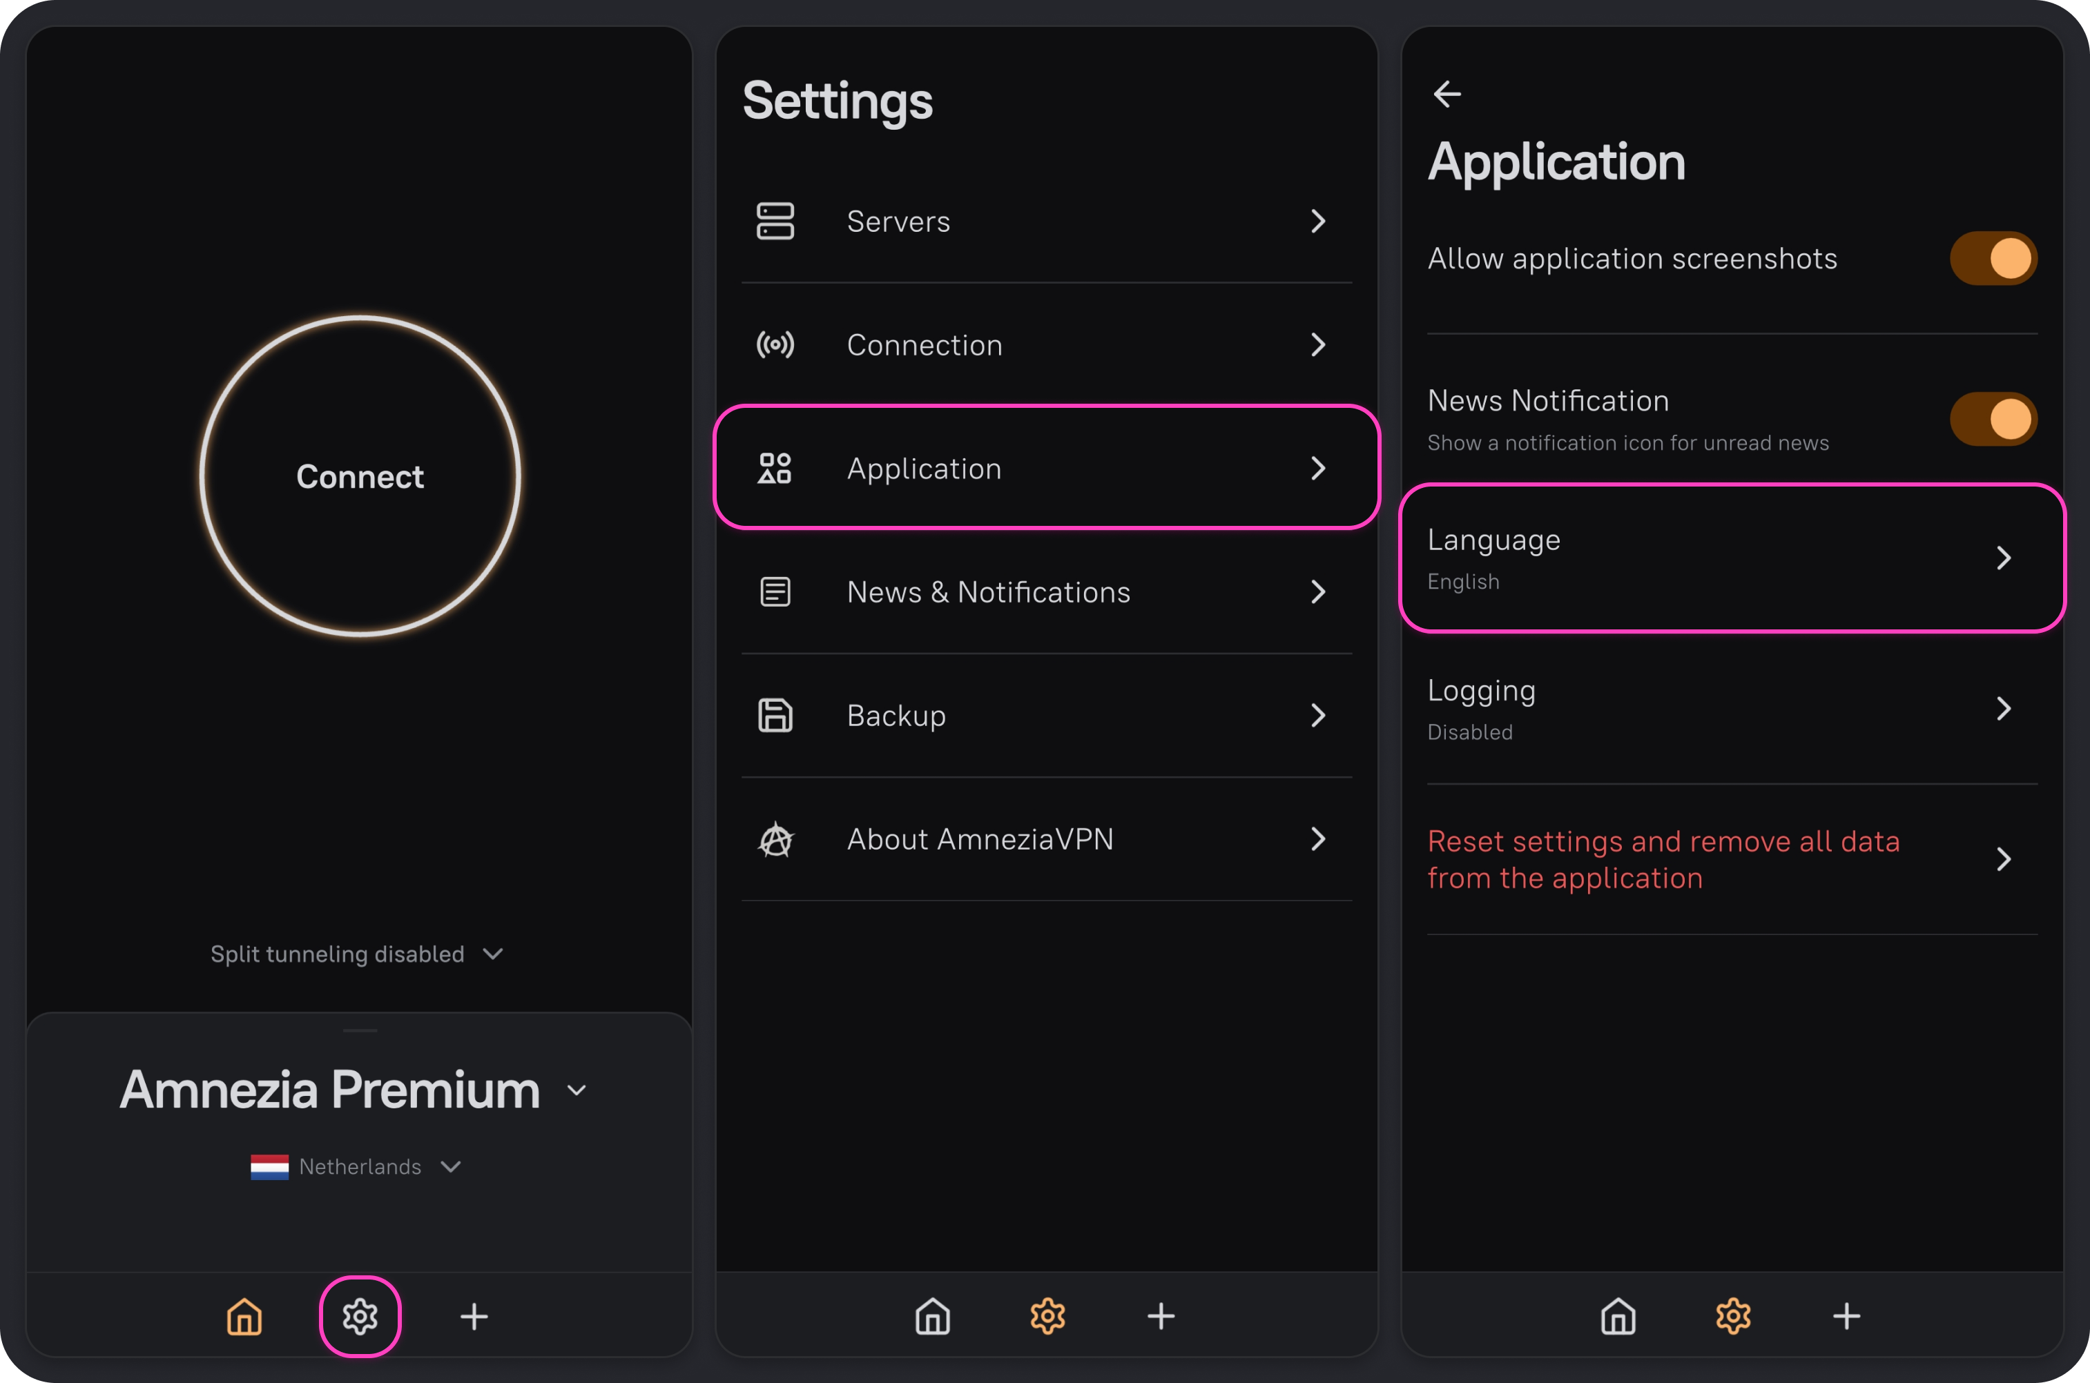
Task: Click the chevron on the Reset settings row
Action: coord(2004,859)
